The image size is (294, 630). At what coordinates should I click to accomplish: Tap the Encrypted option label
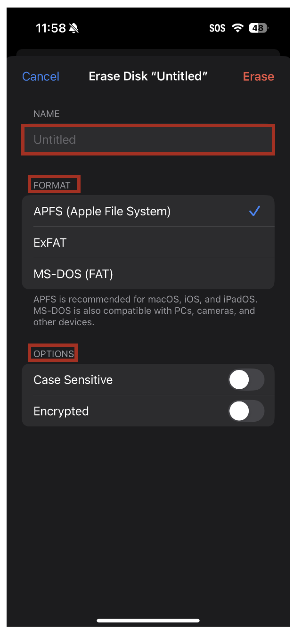coord(61,411)
